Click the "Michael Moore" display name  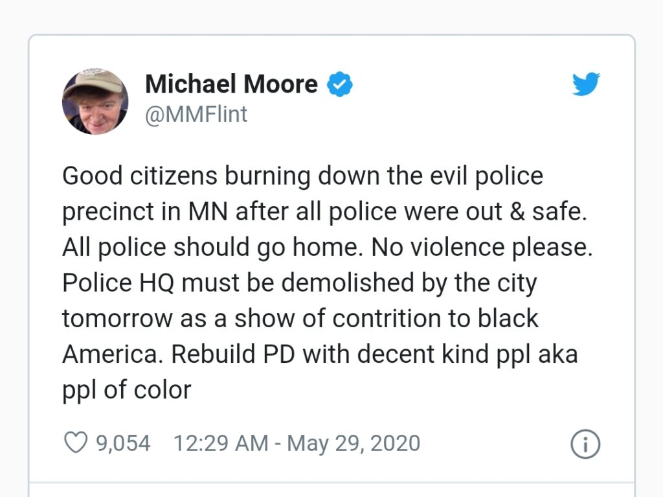(x=231, y=84)
